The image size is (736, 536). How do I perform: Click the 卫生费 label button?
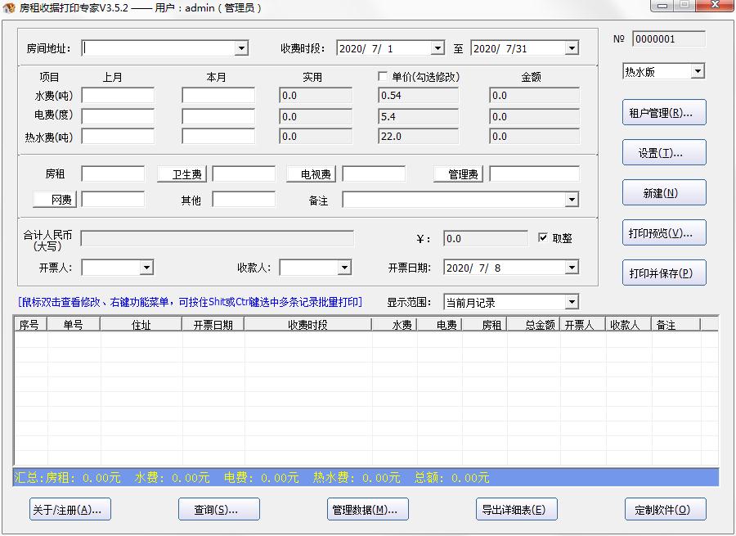click(x=182, y=174)
